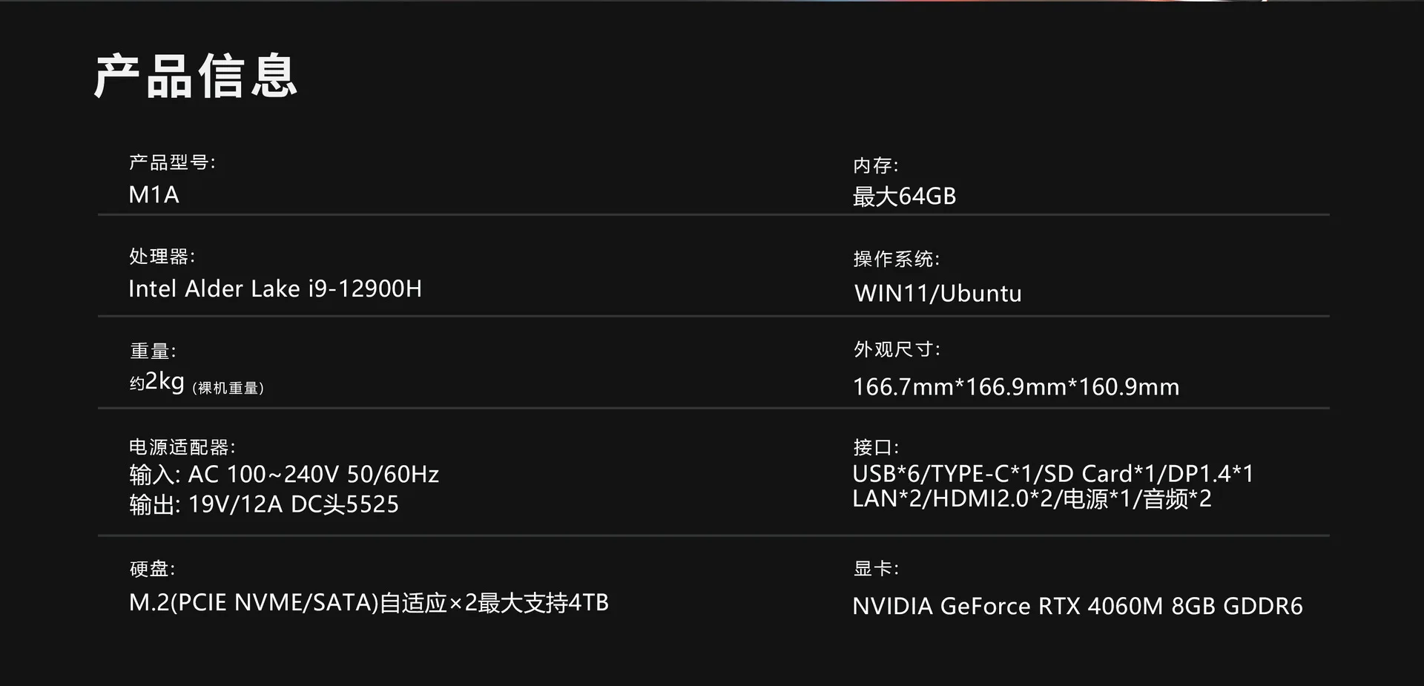Click the 电源适配器 label
The width and height of the screenshot is (1424, 686).
point(182,447)
